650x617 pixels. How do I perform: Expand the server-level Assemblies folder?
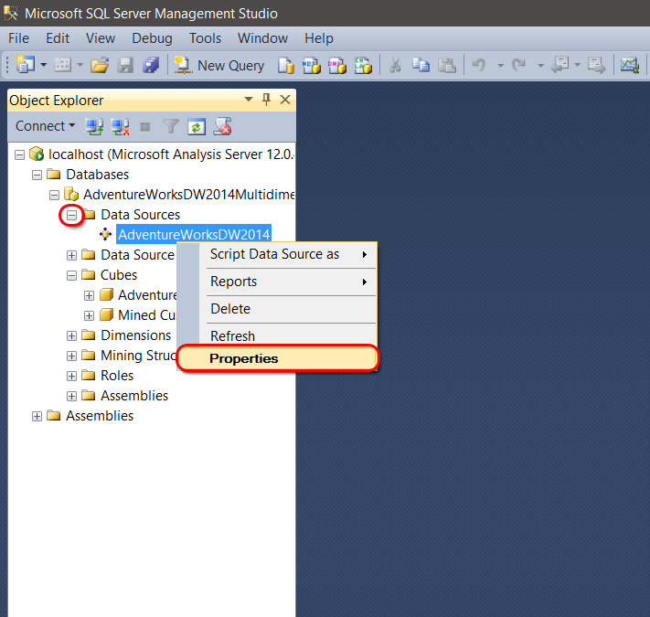pos(37,417)
